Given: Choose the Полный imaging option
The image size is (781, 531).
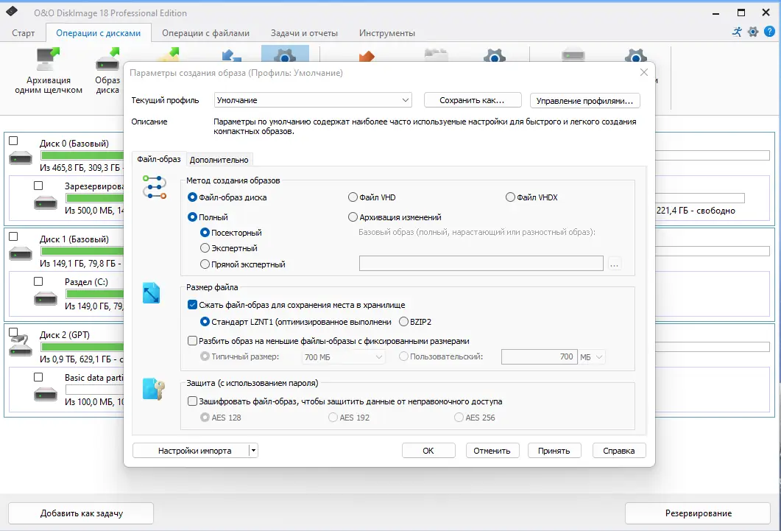Looking at the screenshot, I should pos(192,217).
